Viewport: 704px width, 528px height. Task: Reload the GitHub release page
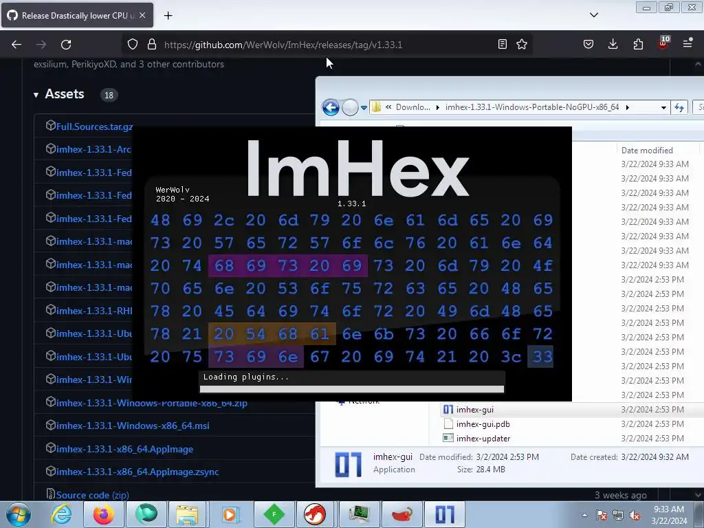click(x=66, y=45)
